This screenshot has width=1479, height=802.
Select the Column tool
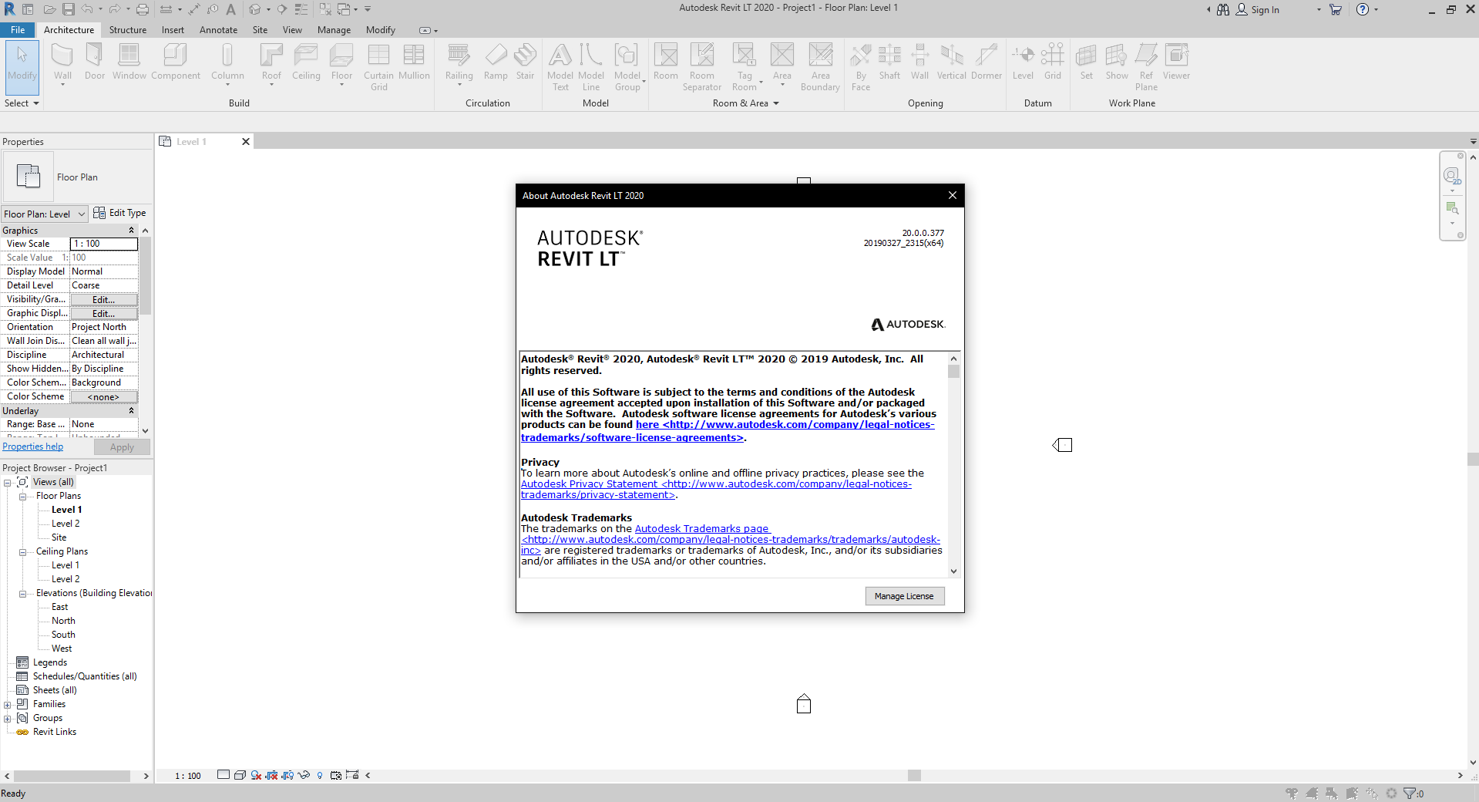pos(227,62)
